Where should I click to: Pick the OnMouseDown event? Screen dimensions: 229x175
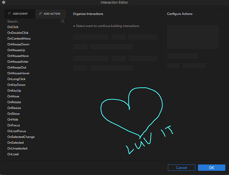click(18, 45)
